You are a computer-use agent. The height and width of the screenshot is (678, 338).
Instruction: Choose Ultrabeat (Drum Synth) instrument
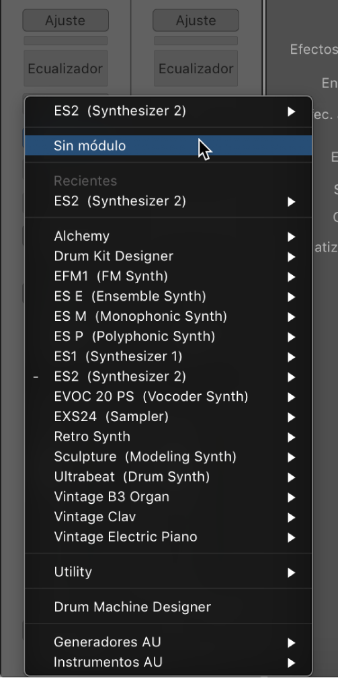pos(168,476)
